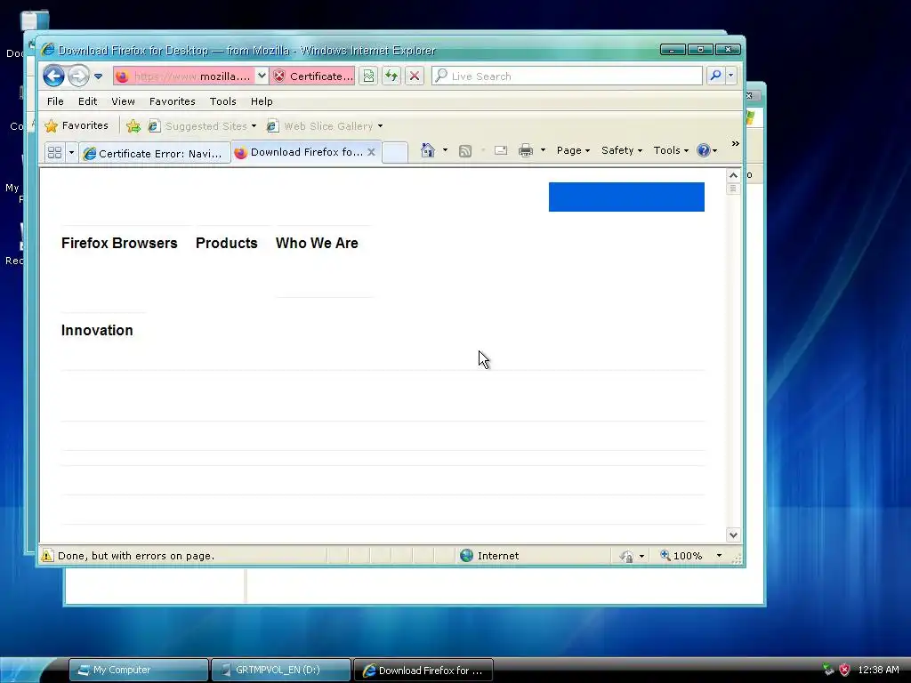Open a new tab
The width and height of the screenshot is (911, 683).
[x=395, y=153]
